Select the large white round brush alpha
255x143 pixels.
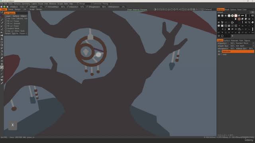pyautogui.click(x=229, y=16)
